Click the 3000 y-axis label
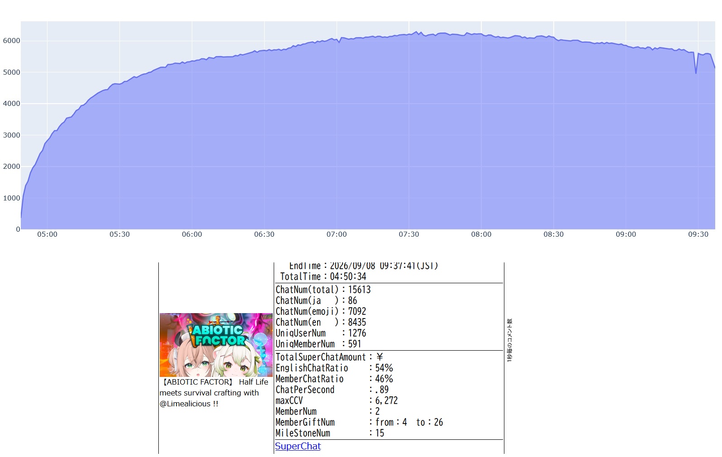The image size is (722, 457). 11,135
